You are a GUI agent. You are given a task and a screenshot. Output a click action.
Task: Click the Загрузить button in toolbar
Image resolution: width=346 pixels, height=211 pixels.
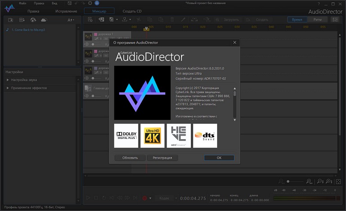(228, 20)
